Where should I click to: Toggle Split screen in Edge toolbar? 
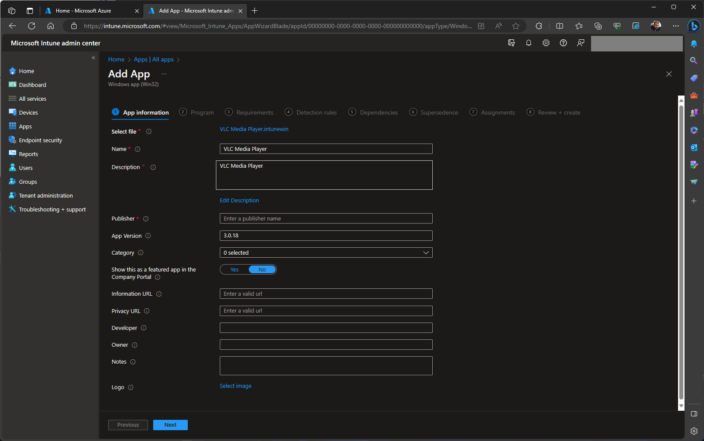pos(559,26)
